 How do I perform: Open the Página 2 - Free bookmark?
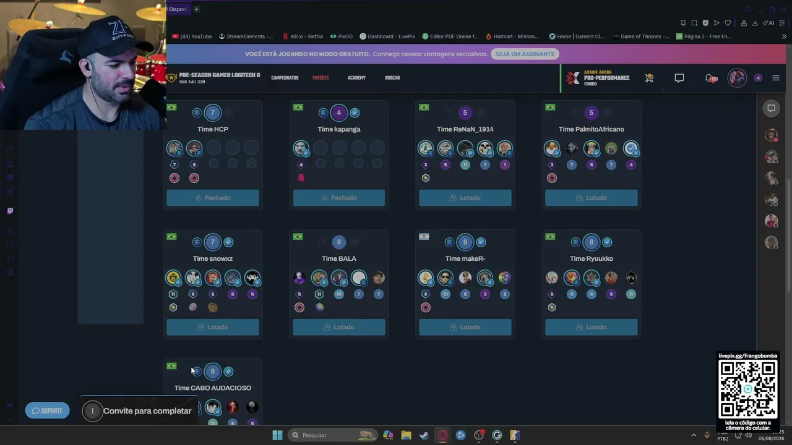coord(704,36)
